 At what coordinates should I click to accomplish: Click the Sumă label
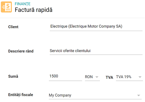pyautogui.click(x=13, y=76)
